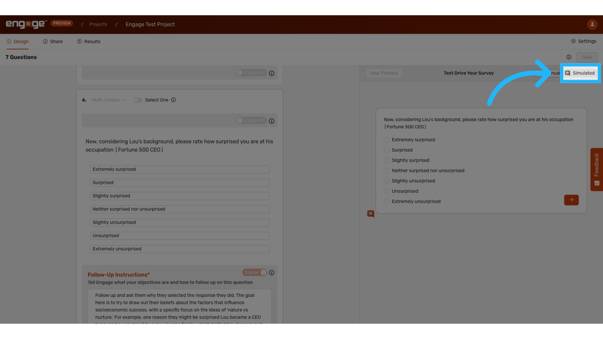Toggle Engage Off in the question above question 6
Image resolution: width=603 pixels, height=339 pixels.
pyautogui.click(x=251, y=73)
